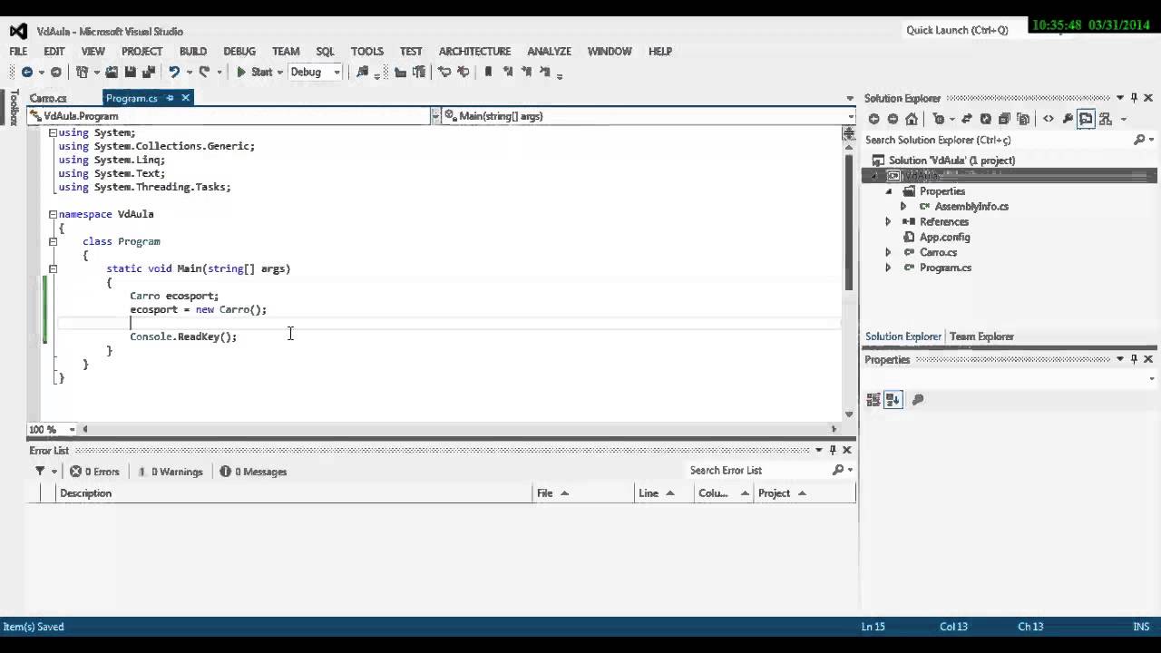
Task: Close the Program.cs tab
Action: coord(186,98)
